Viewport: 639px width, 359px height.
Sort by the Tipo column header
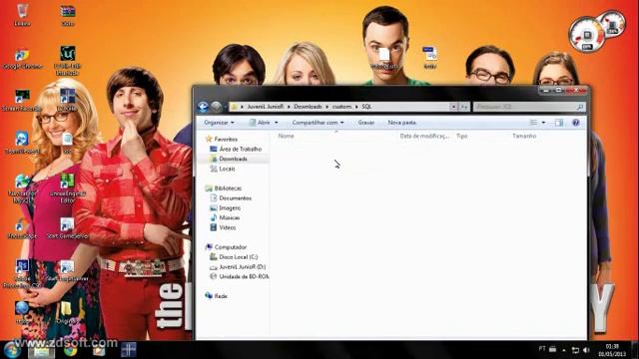coord(461,136)
